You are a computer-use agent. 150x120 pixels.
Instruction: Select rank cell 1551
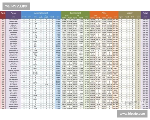pyautogui.click(x=3, y=19)
